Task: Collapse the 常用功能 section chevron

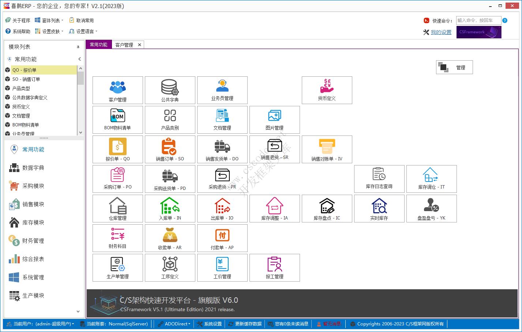Action: tap(79, 59)
